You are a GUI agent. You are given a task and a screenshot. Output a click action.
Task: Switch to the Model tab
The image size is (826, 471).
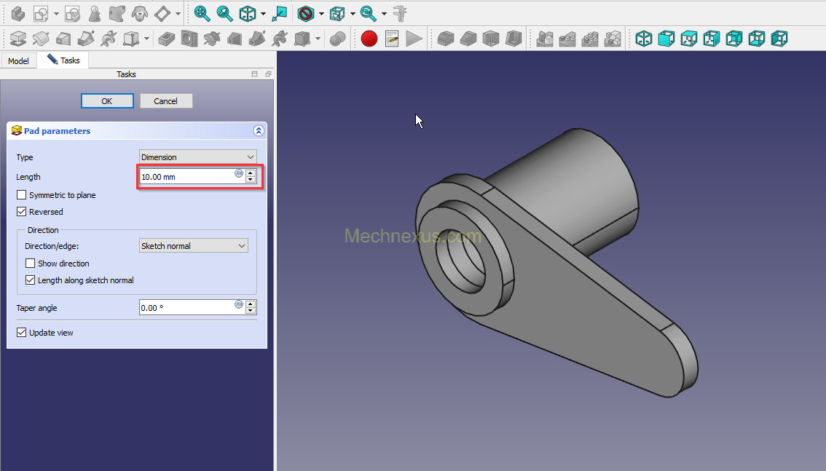[x=18, y=61]
